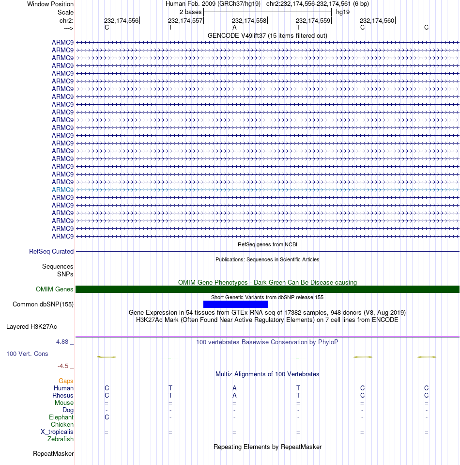Select the Gaps row label

click(x=66, y=381)
